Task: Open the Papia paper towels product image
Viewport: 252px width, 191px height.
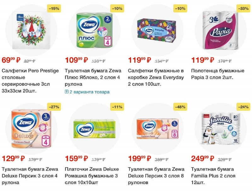Action: (220, 30)
